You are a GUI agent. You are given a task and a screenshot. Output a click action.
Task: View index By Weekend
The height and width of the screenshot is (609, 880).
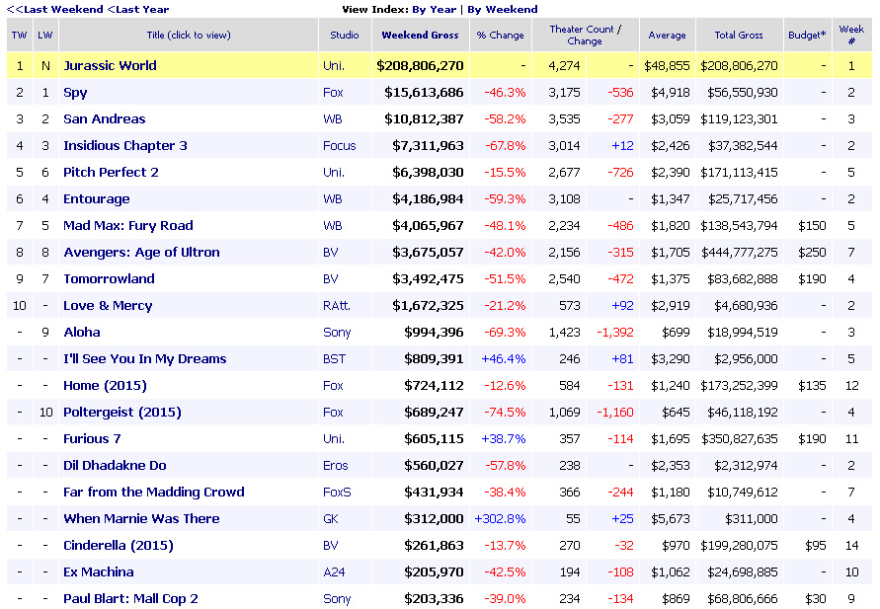point(502,9)
